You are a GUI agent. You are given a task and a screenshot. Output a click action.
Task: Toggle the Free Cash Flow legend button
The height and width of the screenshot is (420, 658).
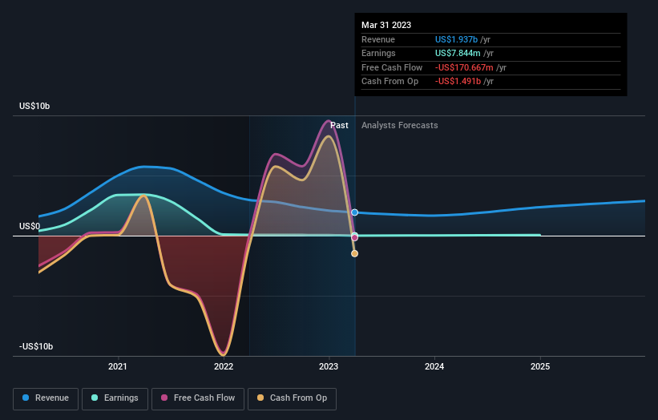tap(198, 398)
